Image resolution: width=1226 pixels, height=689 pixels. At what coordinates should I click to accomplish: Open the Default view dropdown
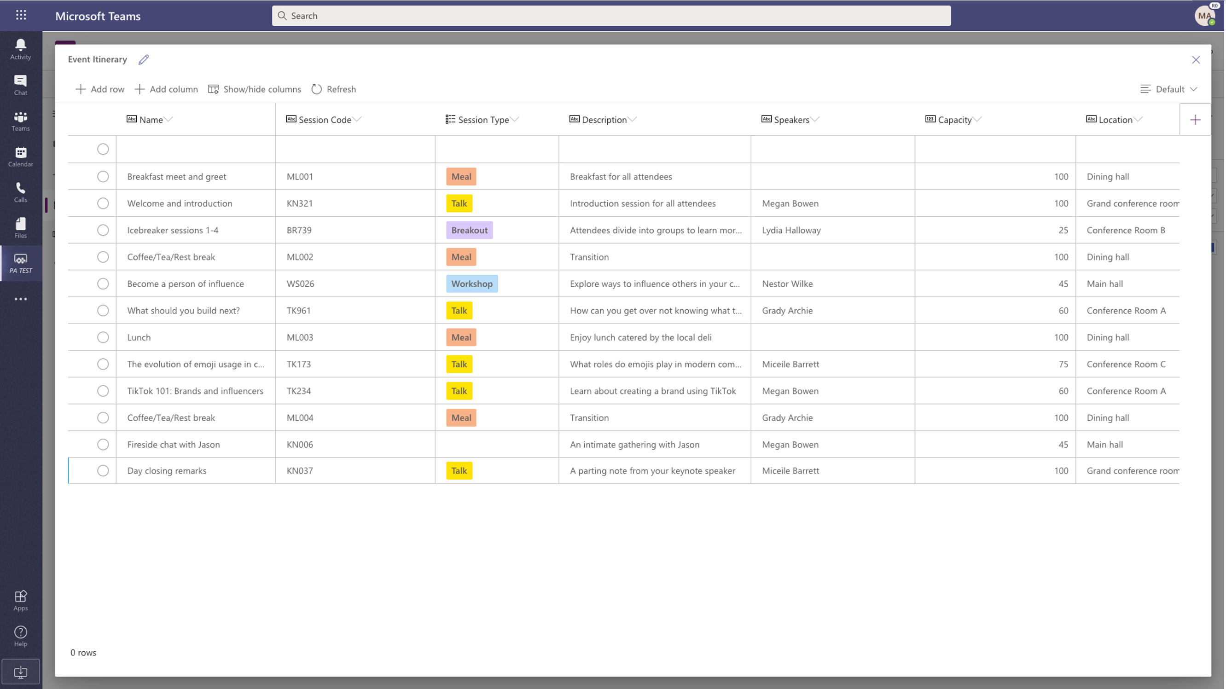click(x=1169, y=88)
